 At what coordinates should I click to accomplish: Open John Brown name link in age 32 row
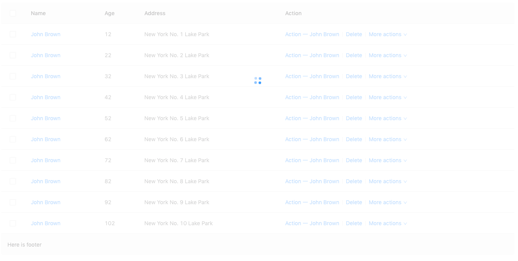tap(46, 76)
